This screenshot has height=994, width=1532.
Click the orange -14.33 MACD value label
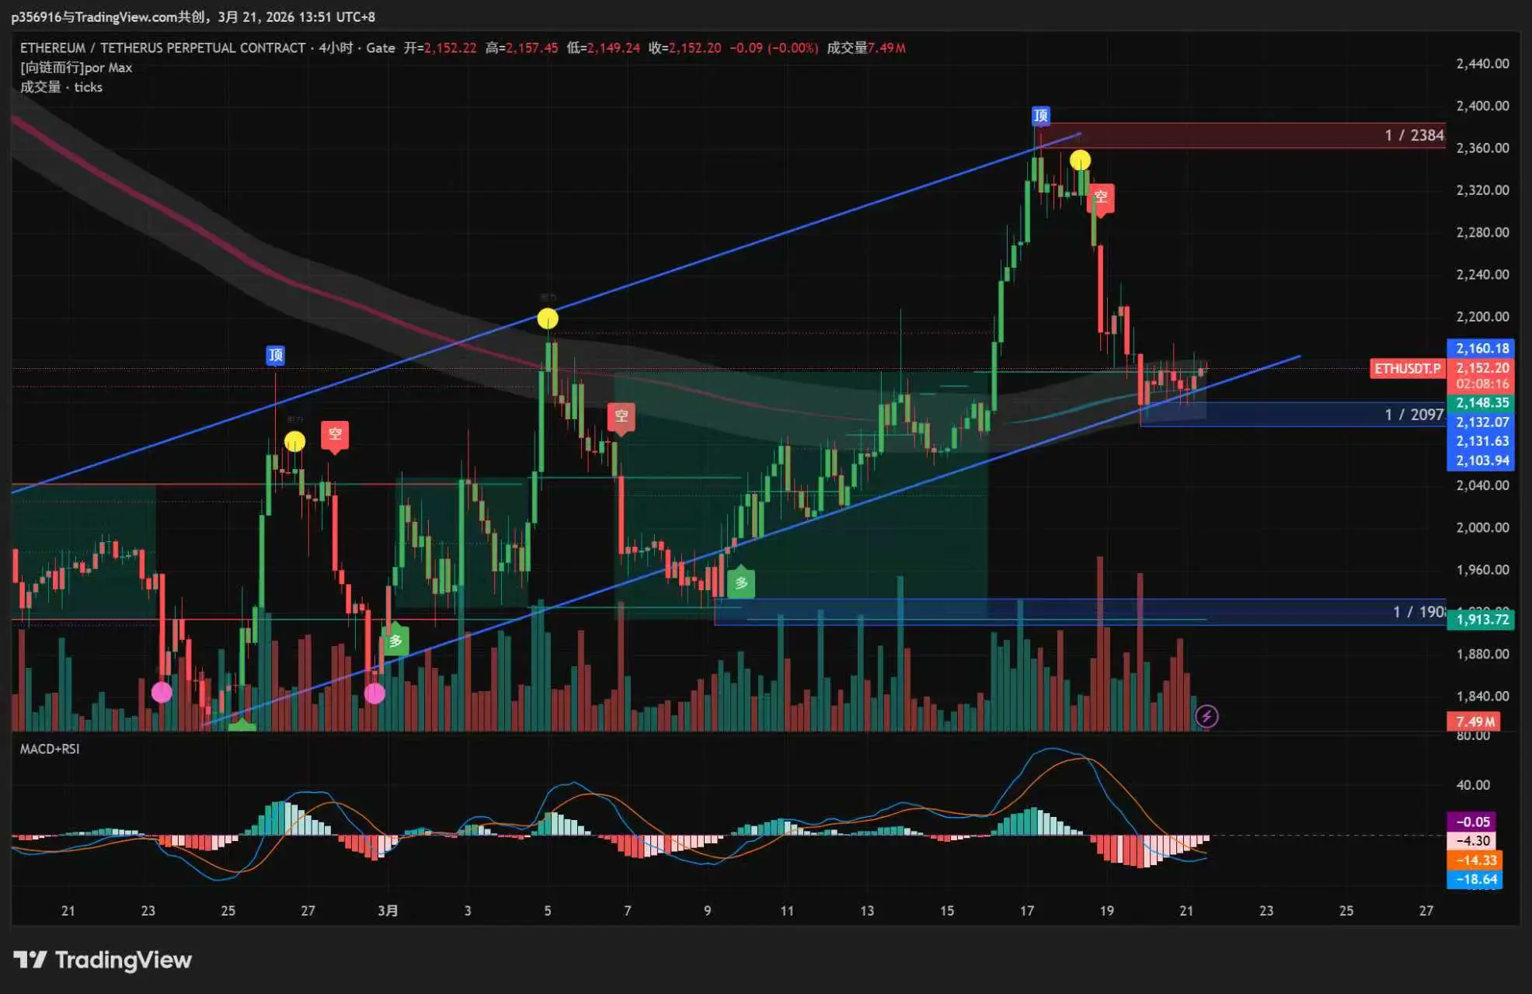1474,860
